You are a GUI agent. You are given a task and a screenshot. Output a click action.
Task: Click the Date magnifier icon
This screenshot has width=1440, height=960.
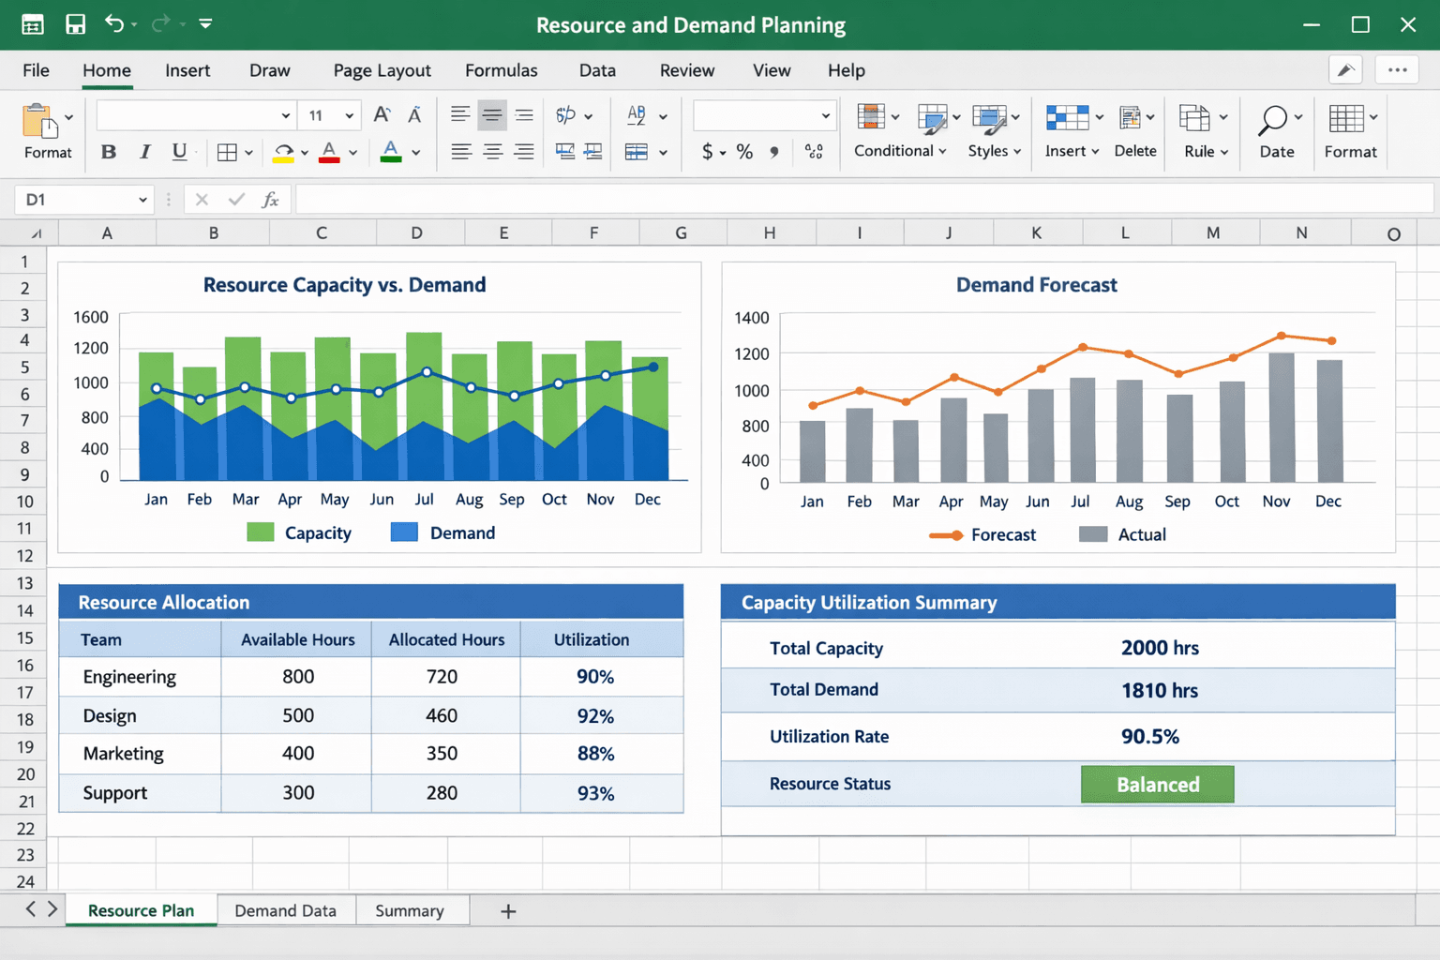pos(1272,120)
